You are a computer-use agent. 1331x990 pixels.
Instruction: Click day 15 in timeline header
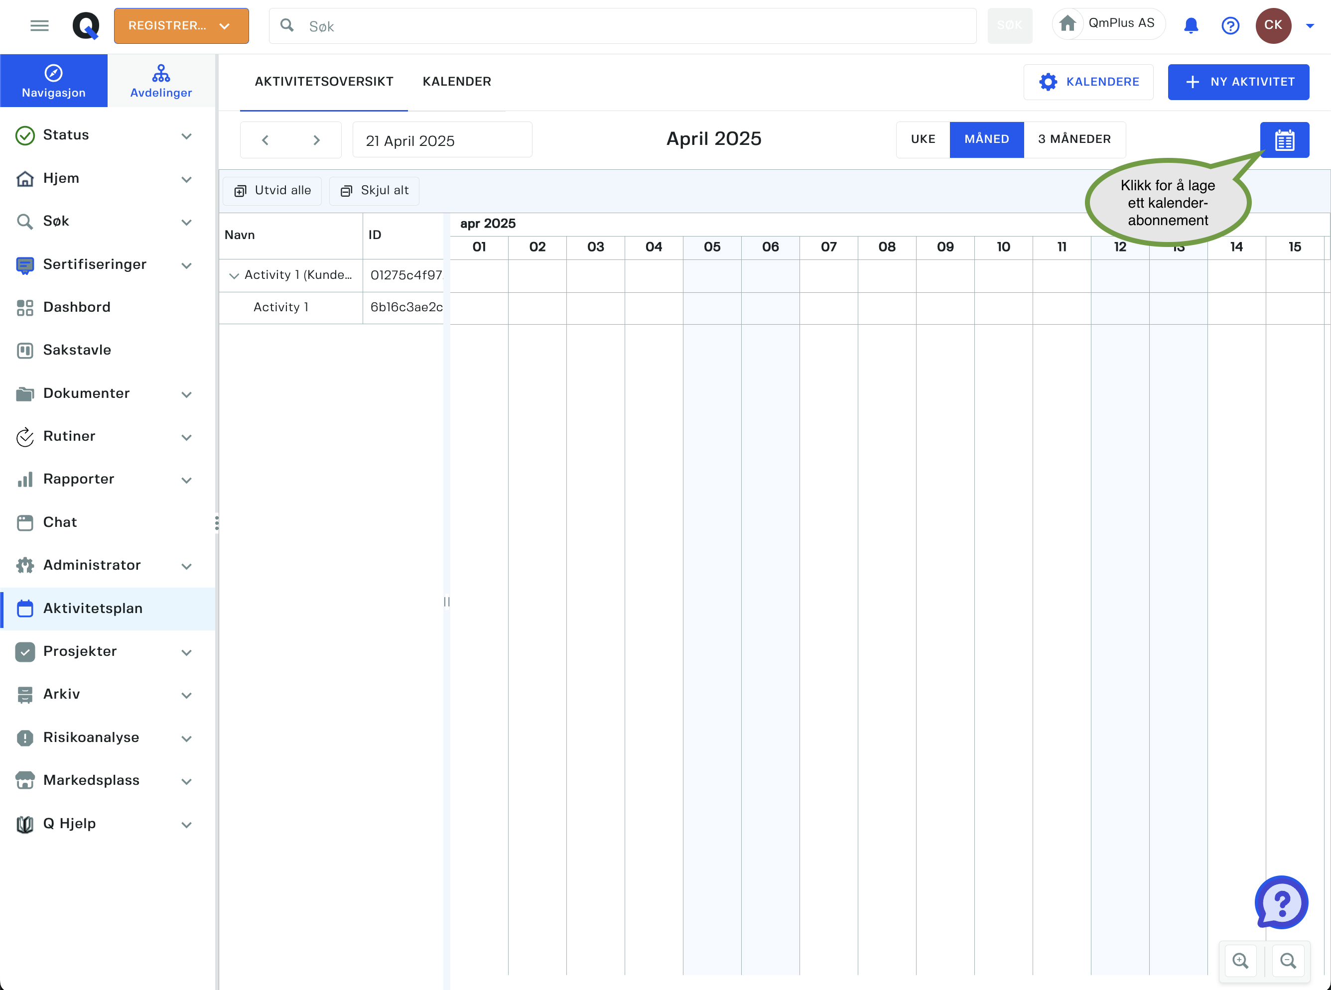(x=1295, y=247)
